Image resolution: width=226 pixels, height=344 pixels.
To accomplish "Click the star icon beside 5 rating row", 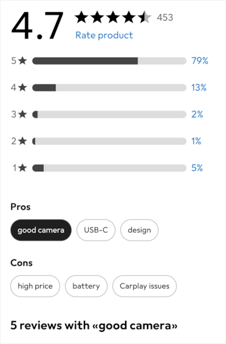I will [x=22, y=60].
